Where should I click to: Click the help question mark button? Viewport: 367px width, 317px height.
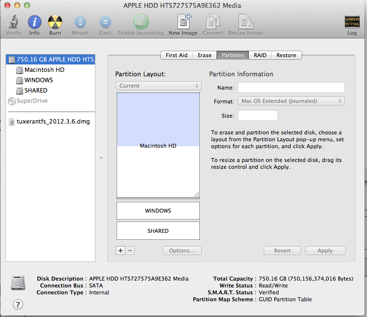click(18, 305)
